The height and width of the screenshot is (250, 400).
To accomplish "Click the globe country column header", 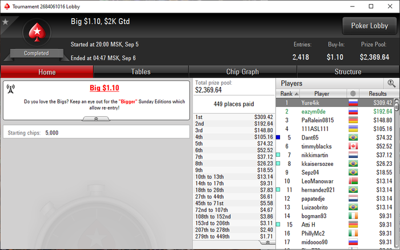I will (x=353, y=93).
